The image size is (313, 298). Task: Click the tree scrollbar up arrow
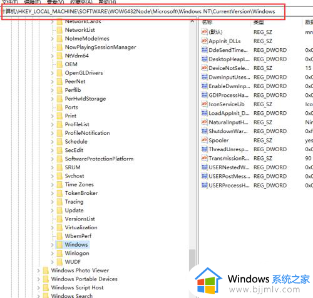click(192, 21)
